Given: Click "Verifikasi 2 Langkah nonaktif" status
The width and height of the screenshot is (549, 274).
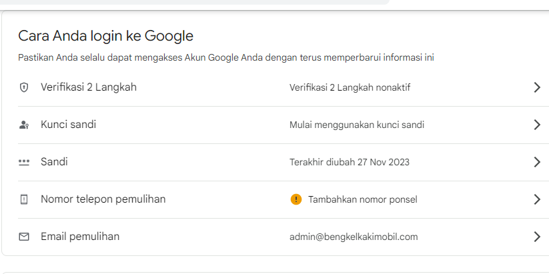Looking at the screenshot, I should (x=350, y=87).
